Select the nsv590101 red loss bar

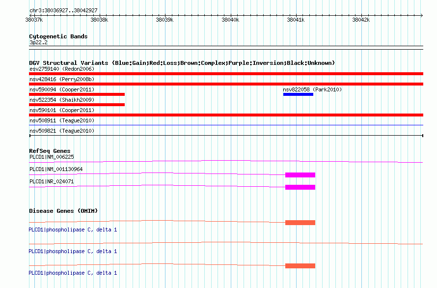pyautogui.click(x=226, y=115)
